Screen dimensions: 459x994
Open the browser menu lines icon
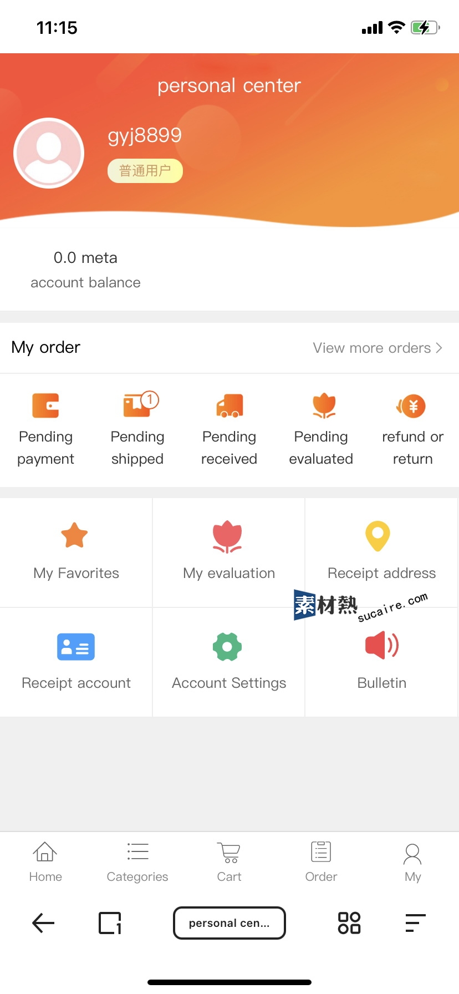tap(416, 923)
